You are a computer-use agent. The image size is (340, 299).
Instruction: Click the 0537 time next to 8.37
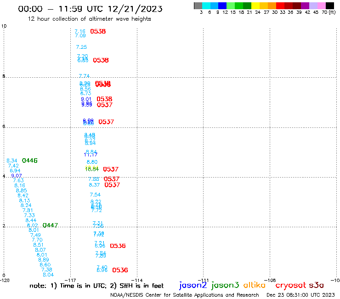coord(112,185)
